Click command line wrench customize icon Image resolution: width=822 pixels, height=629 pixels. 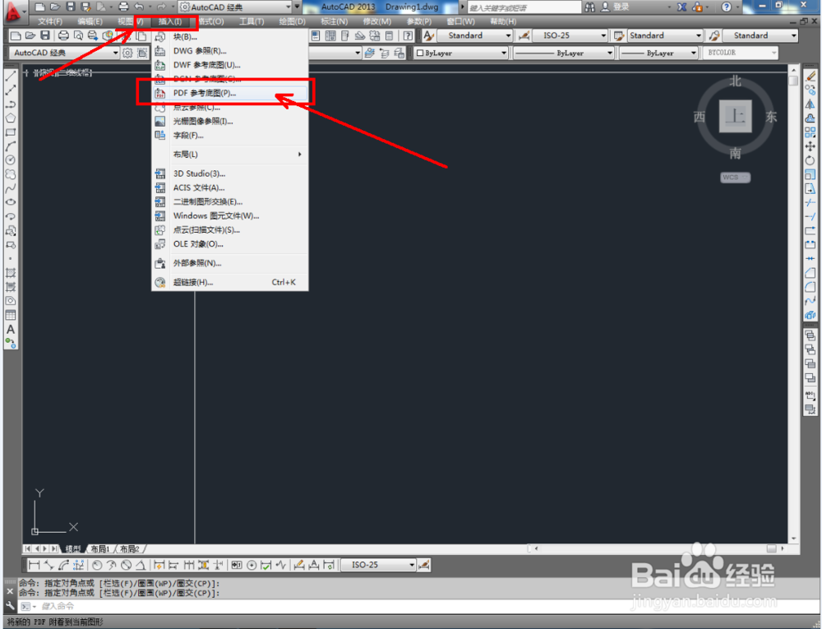[10, 606]
